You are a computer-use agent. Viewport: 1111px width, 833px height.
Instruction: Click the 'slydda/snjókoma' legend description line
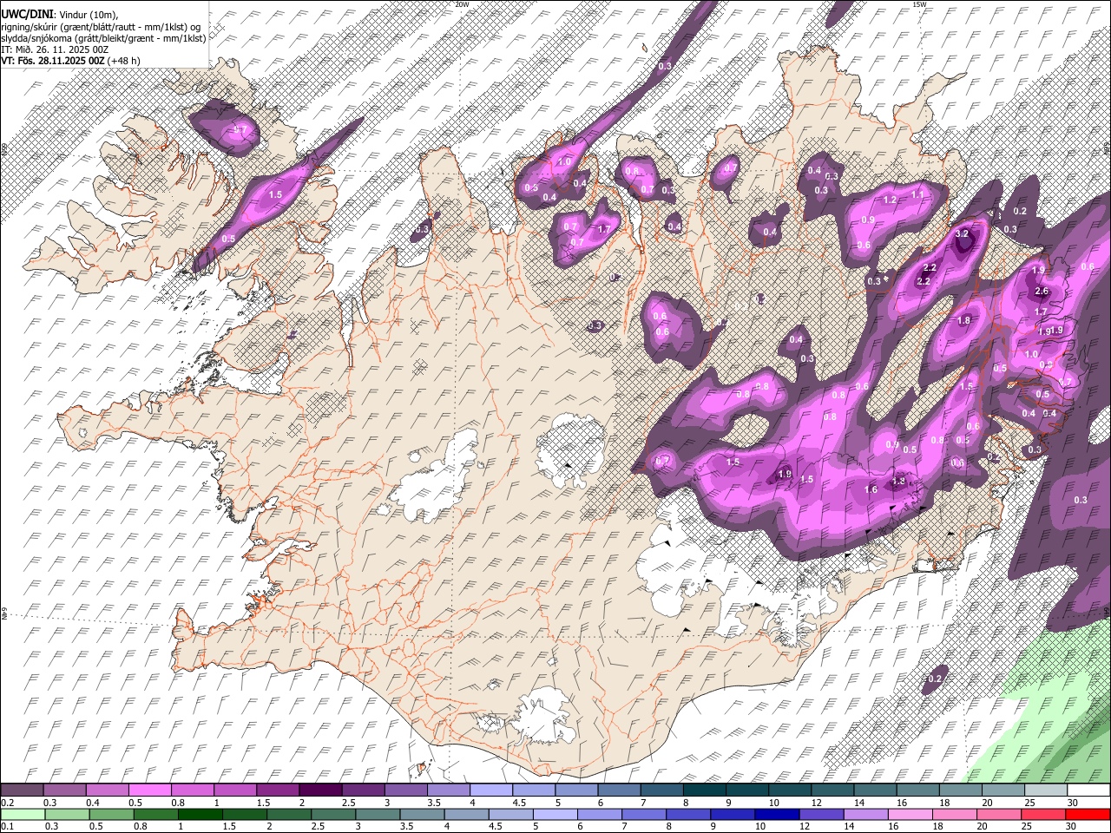tap(103, 38)
